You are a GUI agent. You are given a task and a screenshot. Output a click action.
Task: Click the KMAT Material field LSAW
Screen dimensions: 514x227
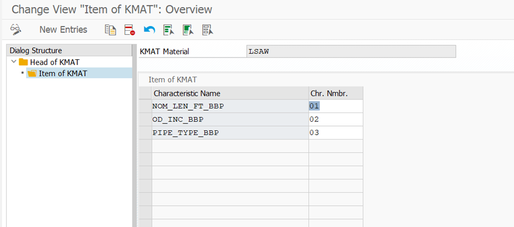[x=351, y=52]
